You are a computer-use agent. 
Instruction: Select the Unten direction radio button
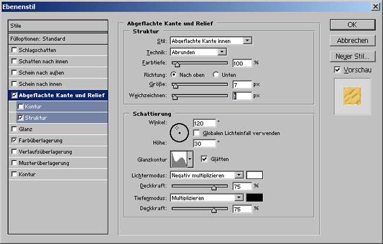click(x=216, y=74)
